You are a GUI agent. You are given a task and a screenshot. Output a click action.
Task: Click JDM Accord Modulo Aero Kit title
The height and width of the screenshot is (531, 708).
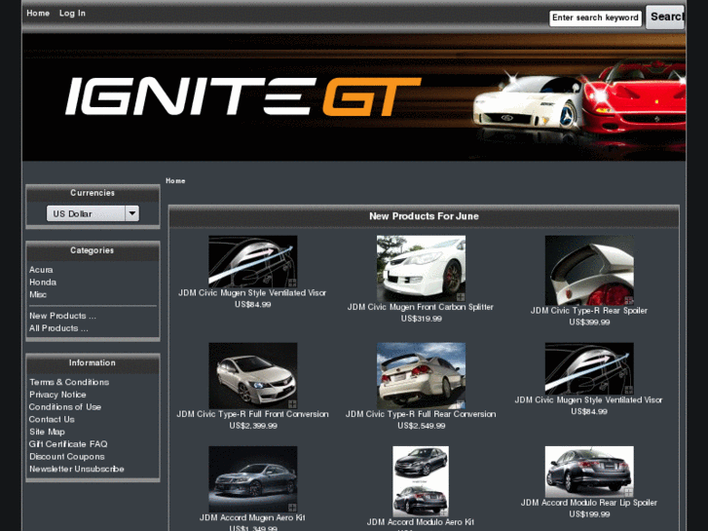pos(421,522)
